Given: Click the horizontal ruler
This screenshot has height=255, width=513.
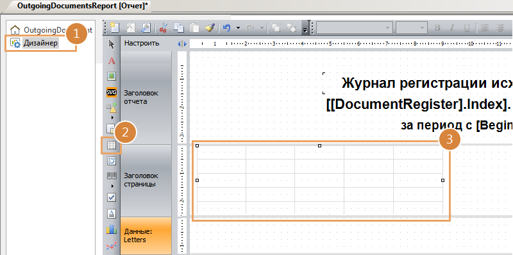Looking at the screenshot, I should coord(351,44).
